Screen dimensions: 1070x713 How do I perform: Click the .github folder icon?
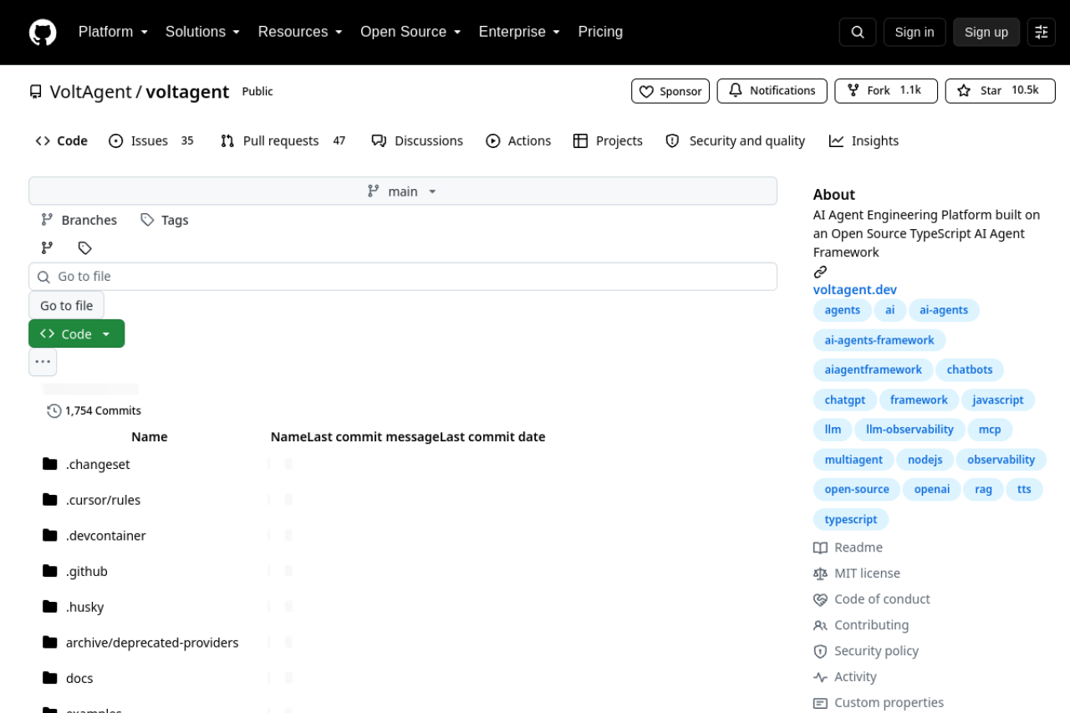50,571
